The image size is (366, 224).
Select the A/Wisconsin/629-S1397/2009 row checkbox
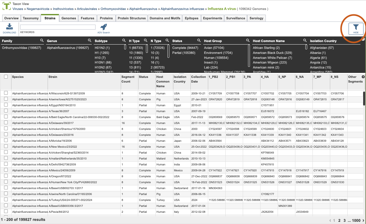[x=6, y=93]
